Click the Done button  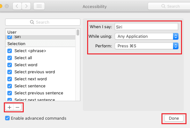174,118
